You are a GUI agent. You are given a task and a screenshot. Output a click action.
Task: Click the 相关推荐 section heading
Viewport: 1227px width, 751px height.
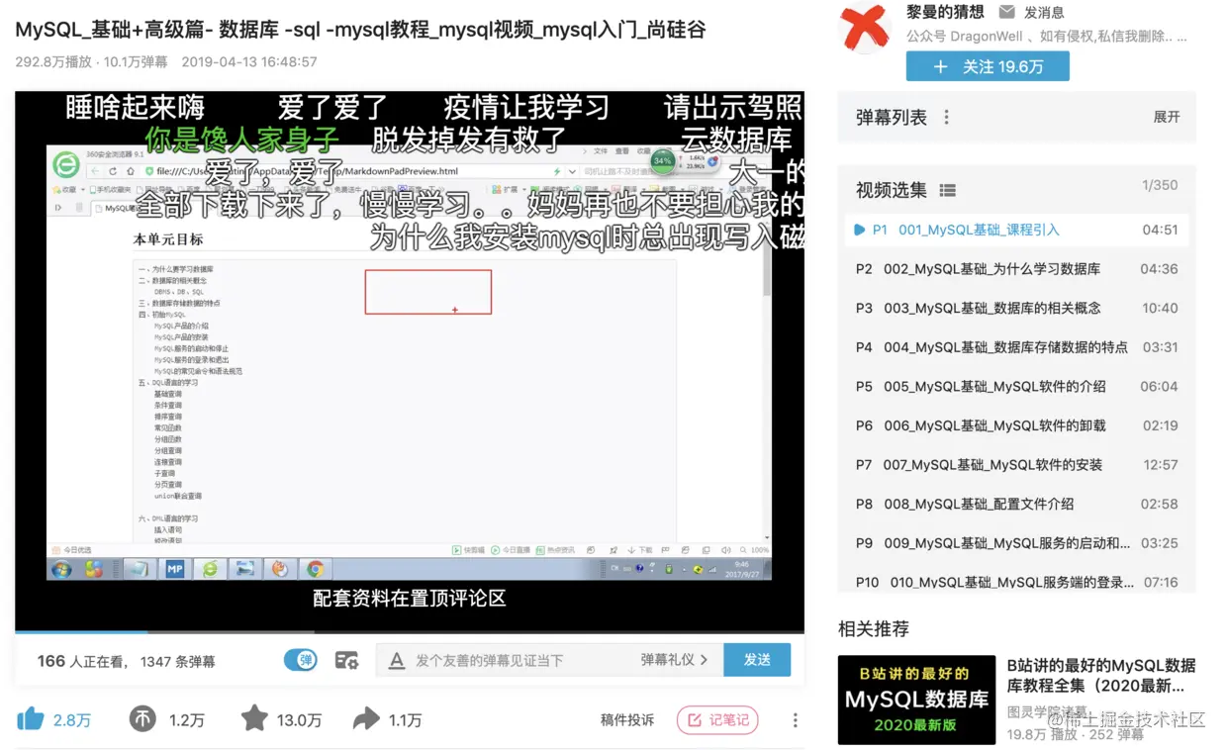874,628
